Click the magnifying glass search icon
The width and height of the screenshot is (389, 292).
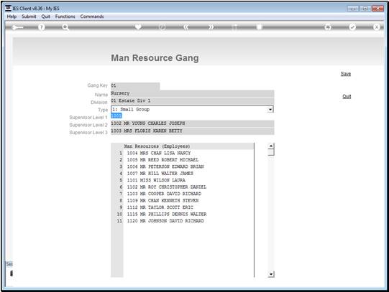click(65, 27)
